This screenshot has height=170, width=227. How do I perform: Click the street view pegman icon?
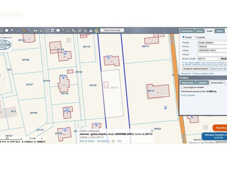click(x=41, y=30)
